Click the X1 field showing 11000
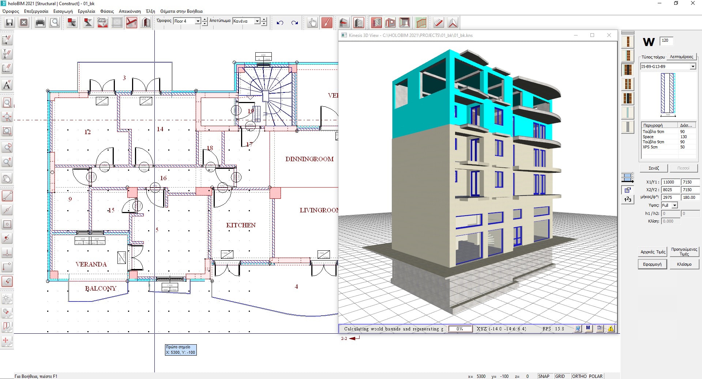Image resolution: width=702 pixels, height=379 pixels. (671, 182)
